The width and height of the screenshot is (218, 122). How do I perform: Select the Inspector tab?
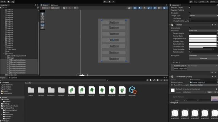pos(174,5)
